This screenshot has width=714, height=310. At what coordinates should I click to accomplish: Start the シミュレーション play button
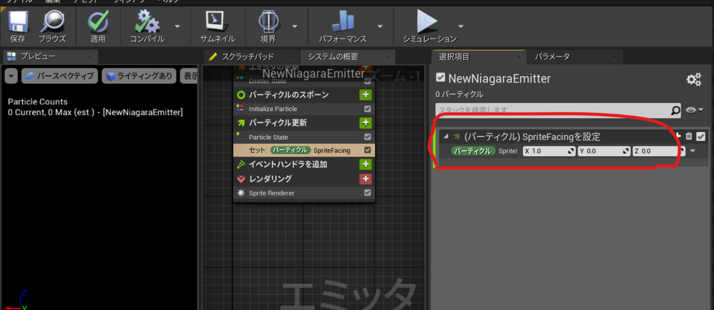coord(430,27)
